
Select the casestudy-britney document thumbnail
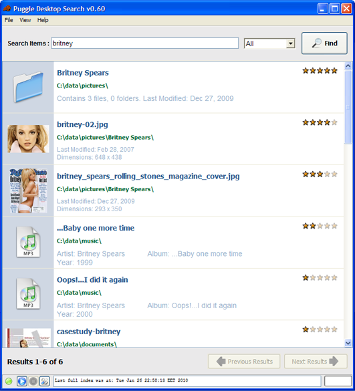coord(28,338)
